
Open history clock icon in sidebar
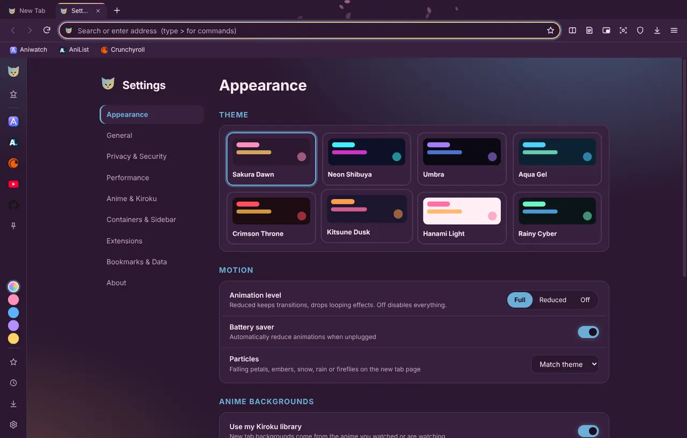tap(13, 383)
